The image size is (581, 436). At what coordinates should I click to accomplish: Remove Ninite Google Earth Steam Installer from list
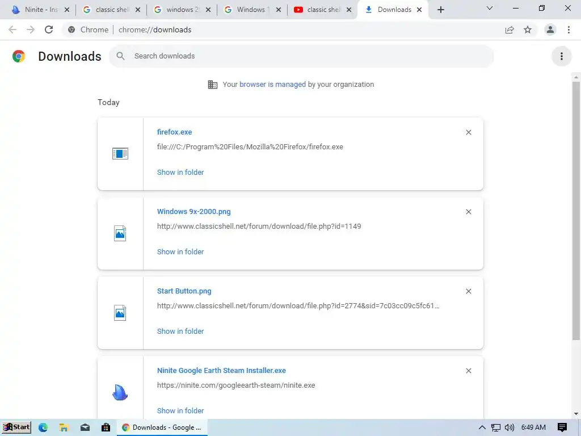468,371
